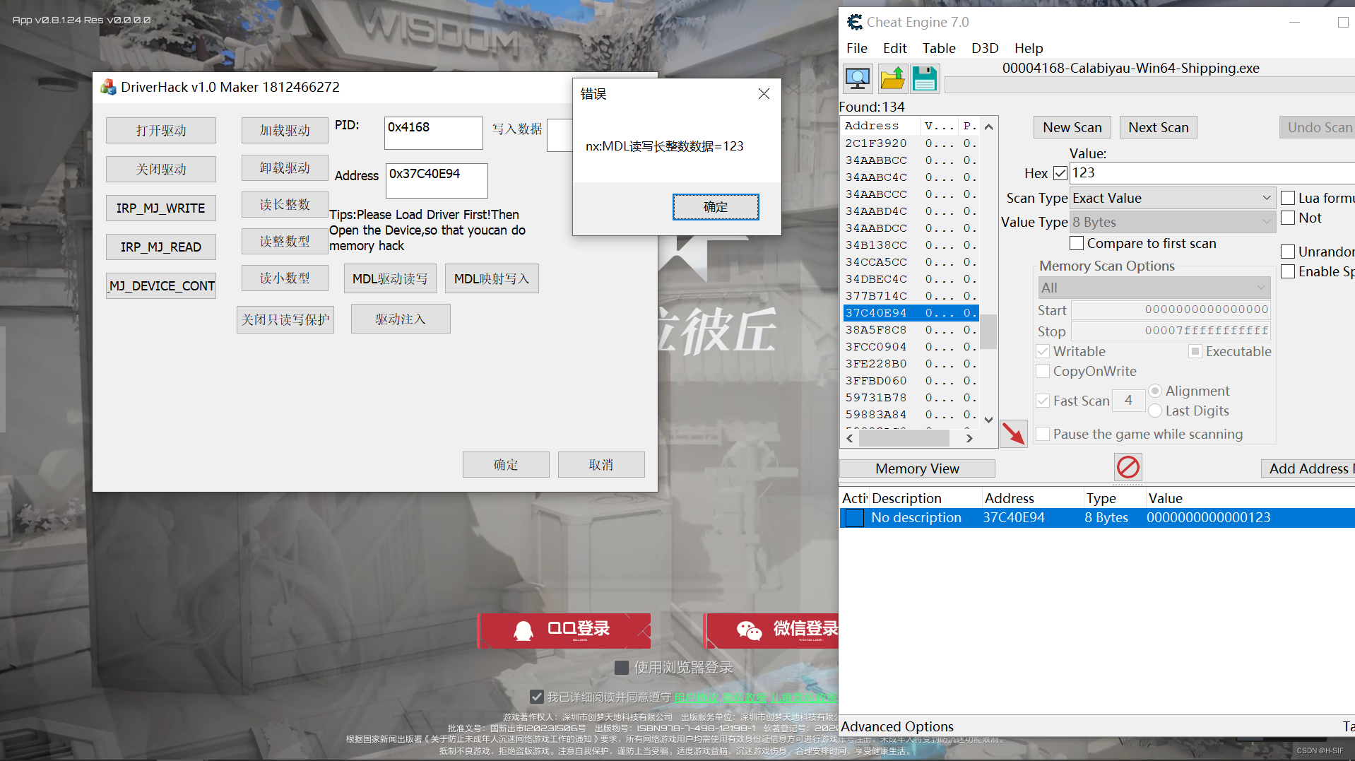Screen dimensions: 1355x761
Task: Open the Help menu
Action: click(1029, 48)
